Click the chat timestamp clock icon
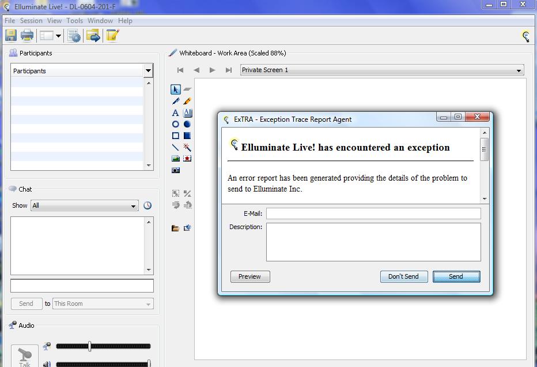This screenshot has height=367, width=537. [148, 205]
